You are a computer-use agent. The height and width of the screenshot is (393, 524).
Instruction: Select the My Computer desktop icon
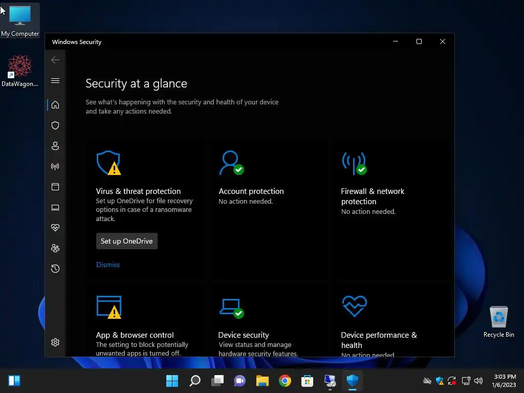(20, 20)
